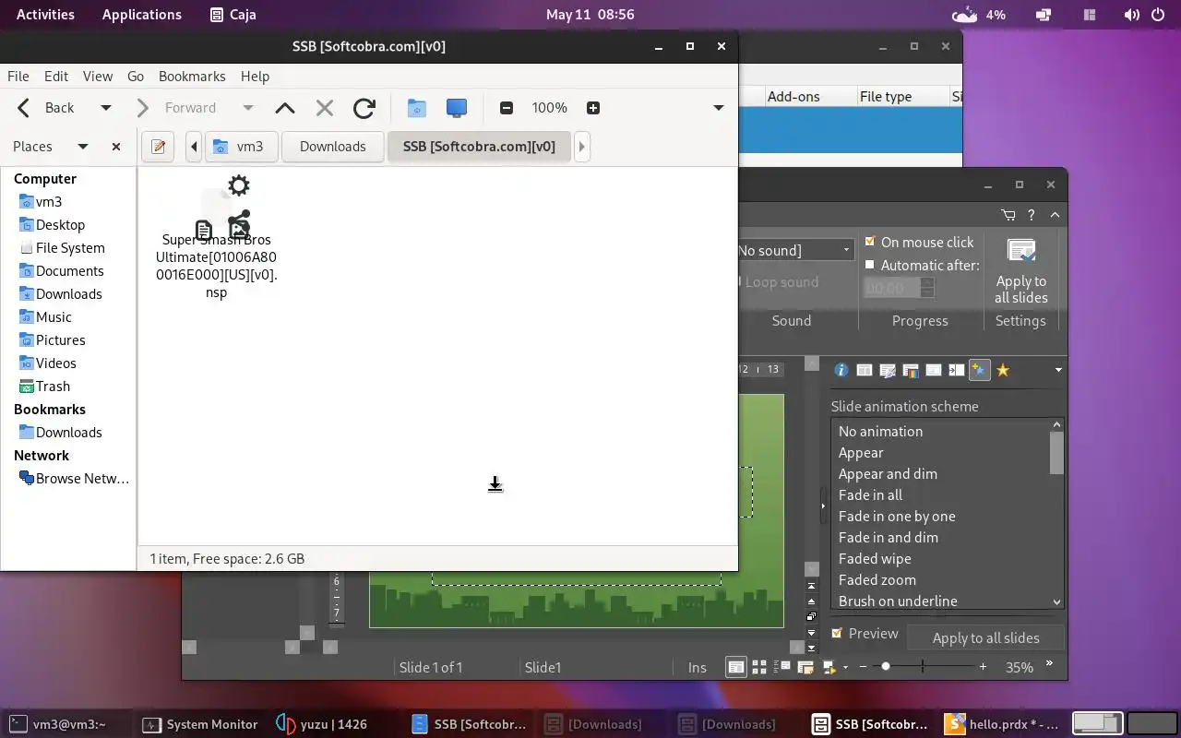This screenshot has height=738, width=1181.
Task: Click the zoom slider handle in presentation status bar
Action: (886, 666)
